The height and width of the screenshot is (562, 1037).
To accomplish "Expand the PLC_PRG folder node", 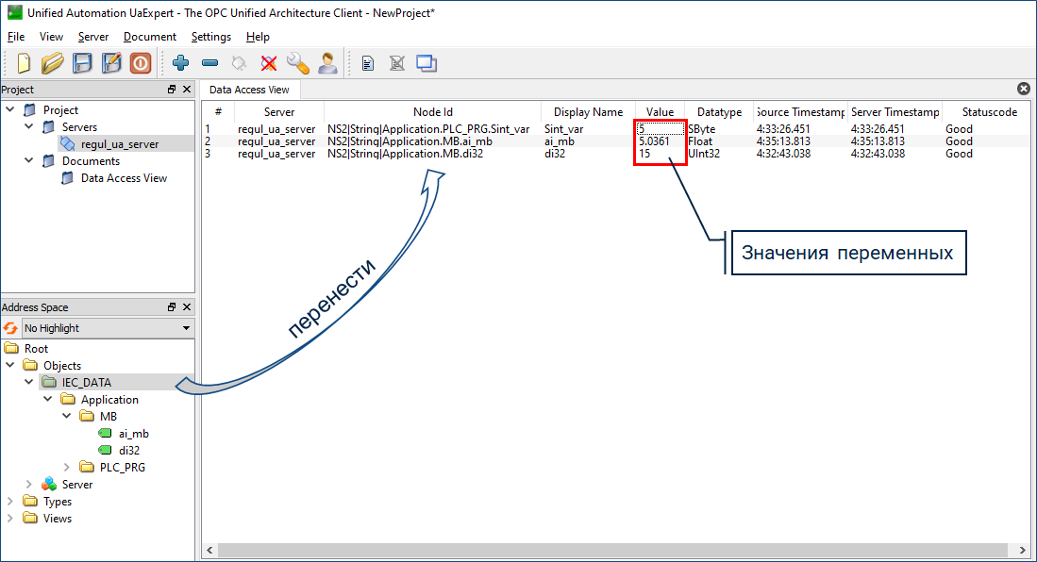I will click(66, 468).
